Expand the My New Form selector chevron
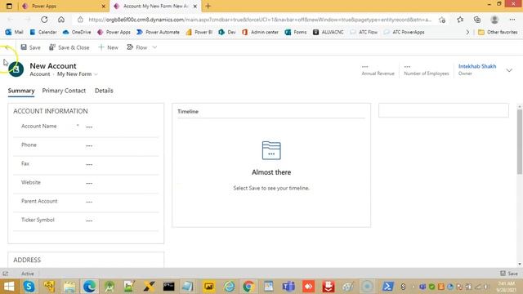The height and width of the screenshot is (294, 523). click(x=96, y=74)
